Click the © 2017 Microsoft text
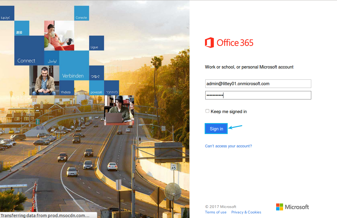Viewport: 337px width, 218px height. (221, 206)
